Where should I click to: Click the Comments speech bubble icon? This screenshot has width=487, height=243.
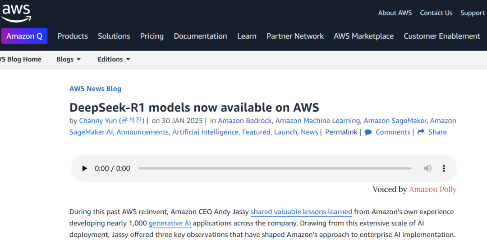(x=368, y=132)
